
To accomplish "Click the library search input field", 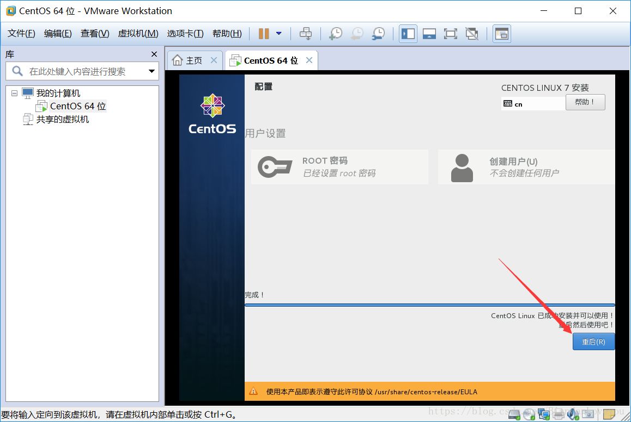I will click(x=82, y=71).
